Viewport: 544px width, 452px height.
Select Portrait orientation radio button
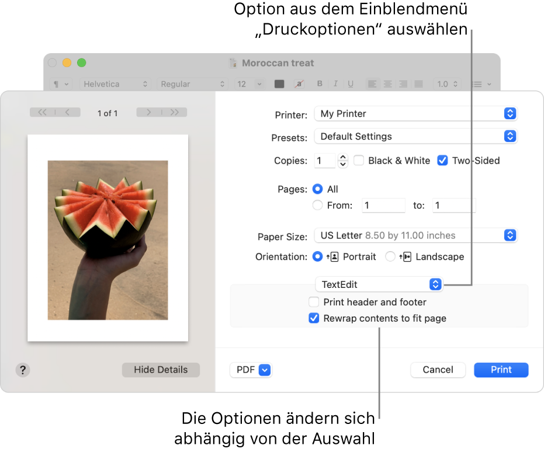pyautogui.click(x=317, y=256)
